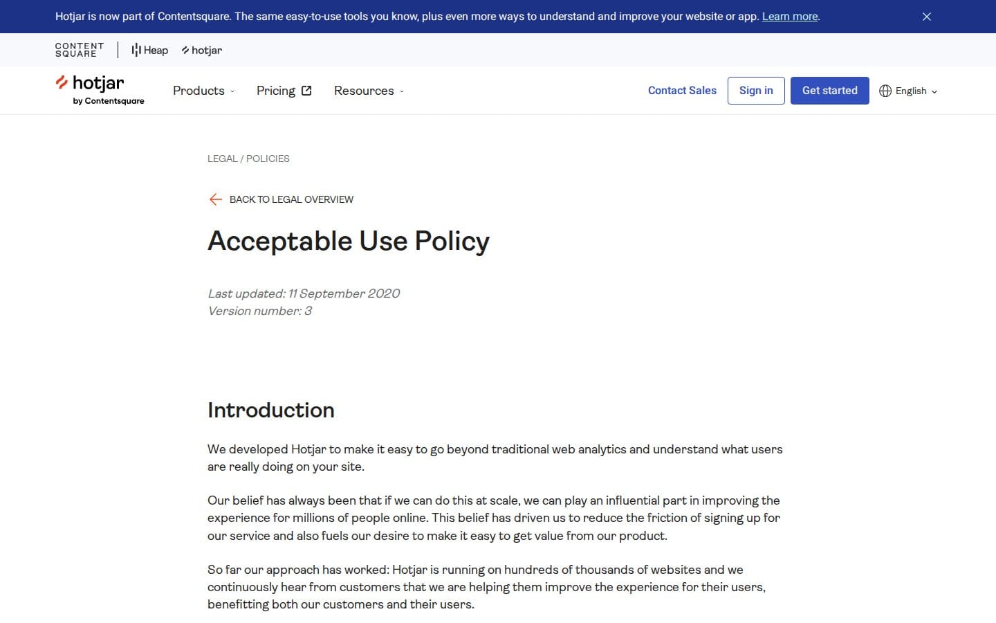Expand the Resources menu

coord(369,91)
